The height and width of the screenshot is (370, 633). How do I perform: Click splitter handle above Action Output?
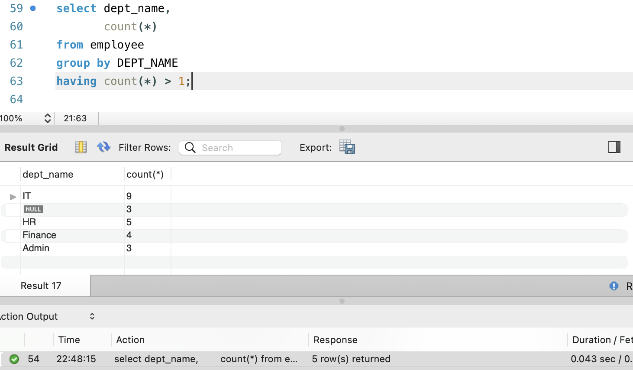(342, 301)
